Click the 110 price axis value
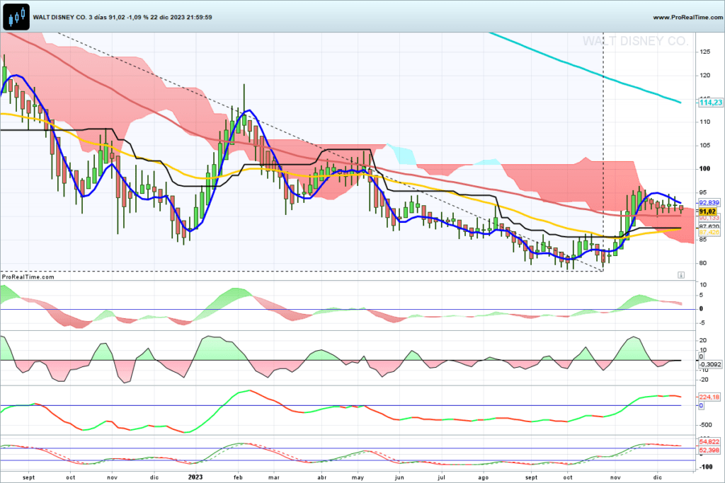This screenshot has width=725, height=483. pyautogui.click(x=705, y=122)
